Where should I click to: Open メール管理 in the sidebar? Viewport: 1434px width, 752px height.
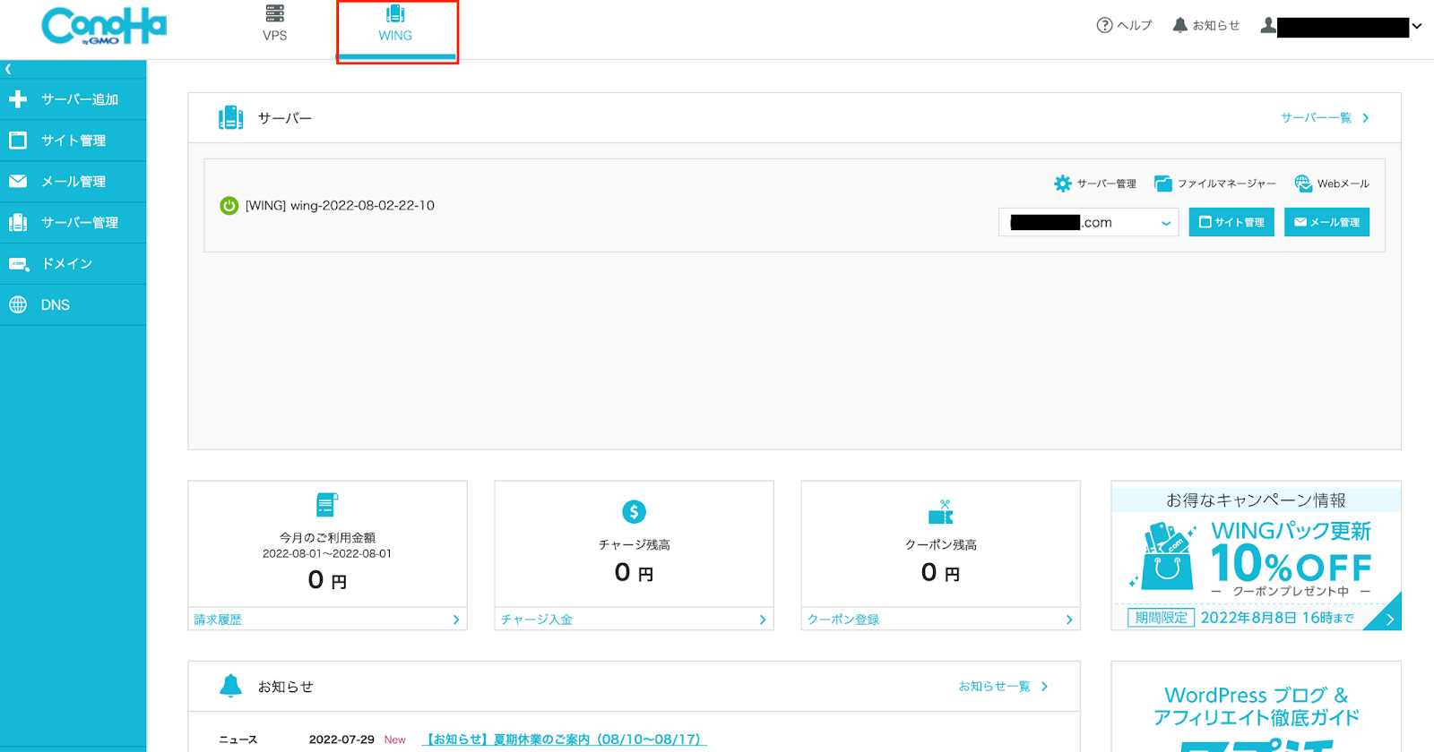73,182
